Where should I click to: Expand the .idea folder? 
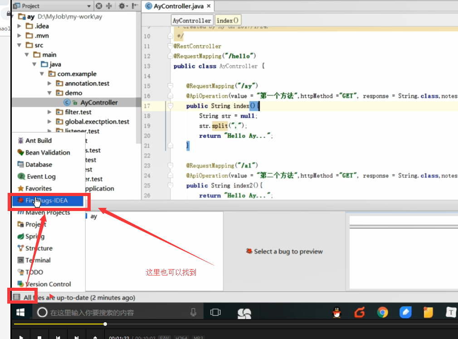19,26
